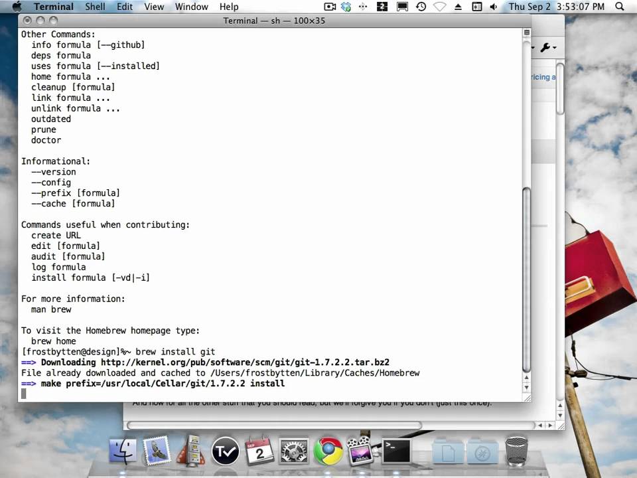Screen dimensions: 637x478
Task: Open the Shell menu
Action: 95,7
